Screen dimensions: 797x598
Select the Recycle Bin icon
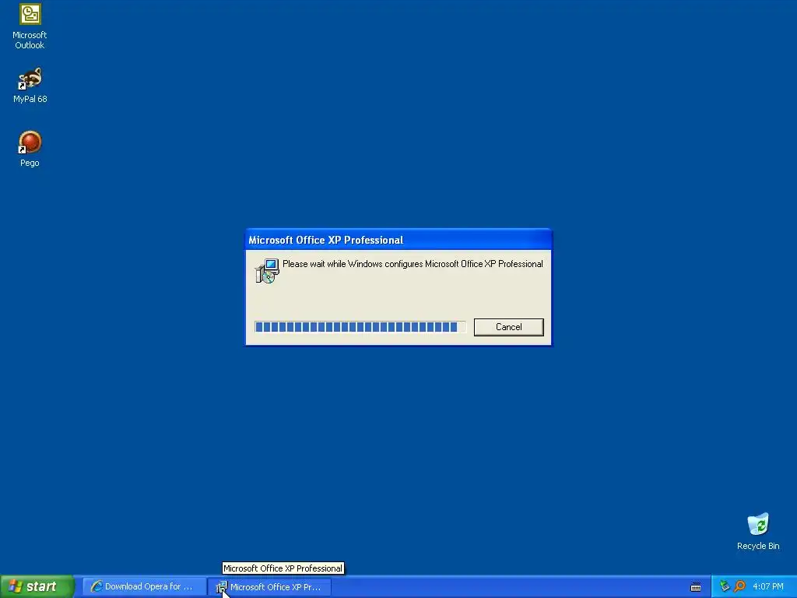(758, 531)
